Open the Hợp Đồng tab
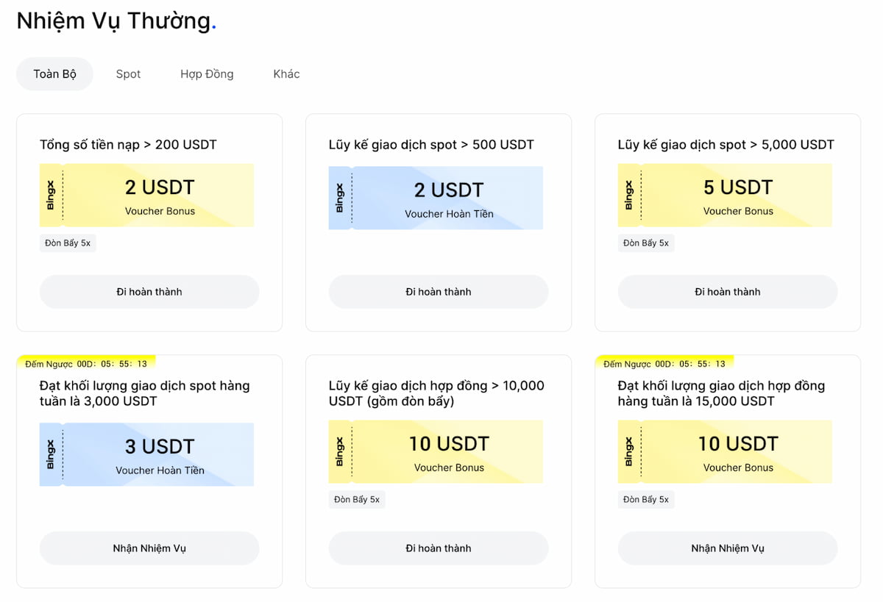 point(207,74)
